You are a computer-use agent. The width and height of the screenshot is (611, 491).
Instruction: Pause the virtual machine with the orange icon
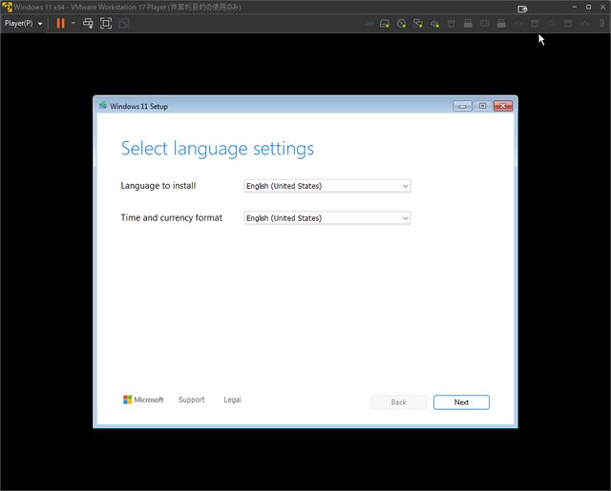pos(60,23)
